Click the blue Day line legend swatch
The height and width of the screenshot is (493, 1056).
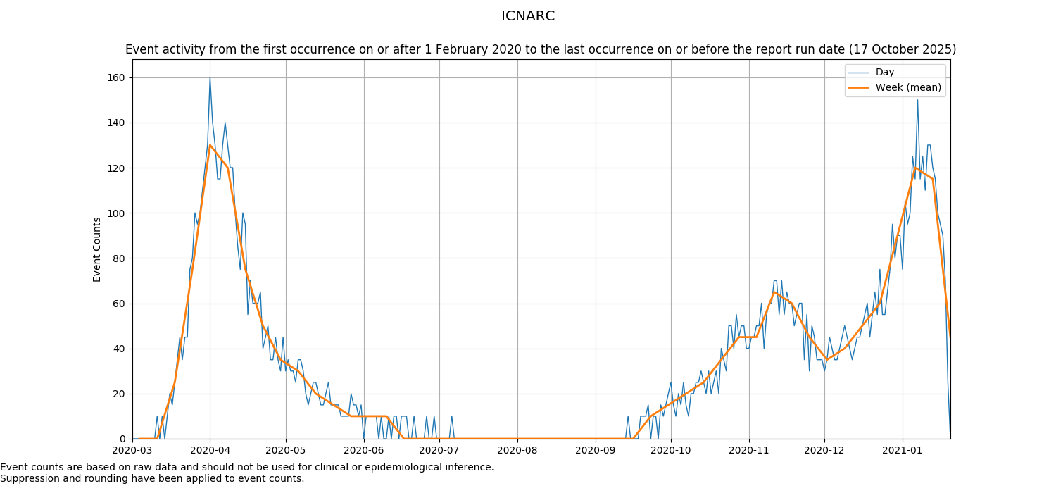coord(860,73)
